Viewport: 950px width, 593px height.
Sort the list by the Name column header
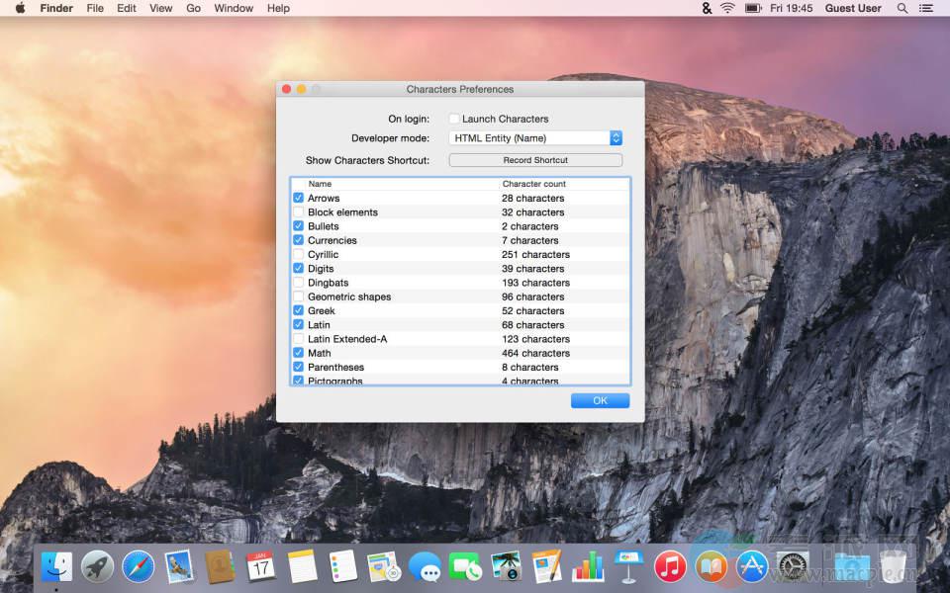[320, 184]
